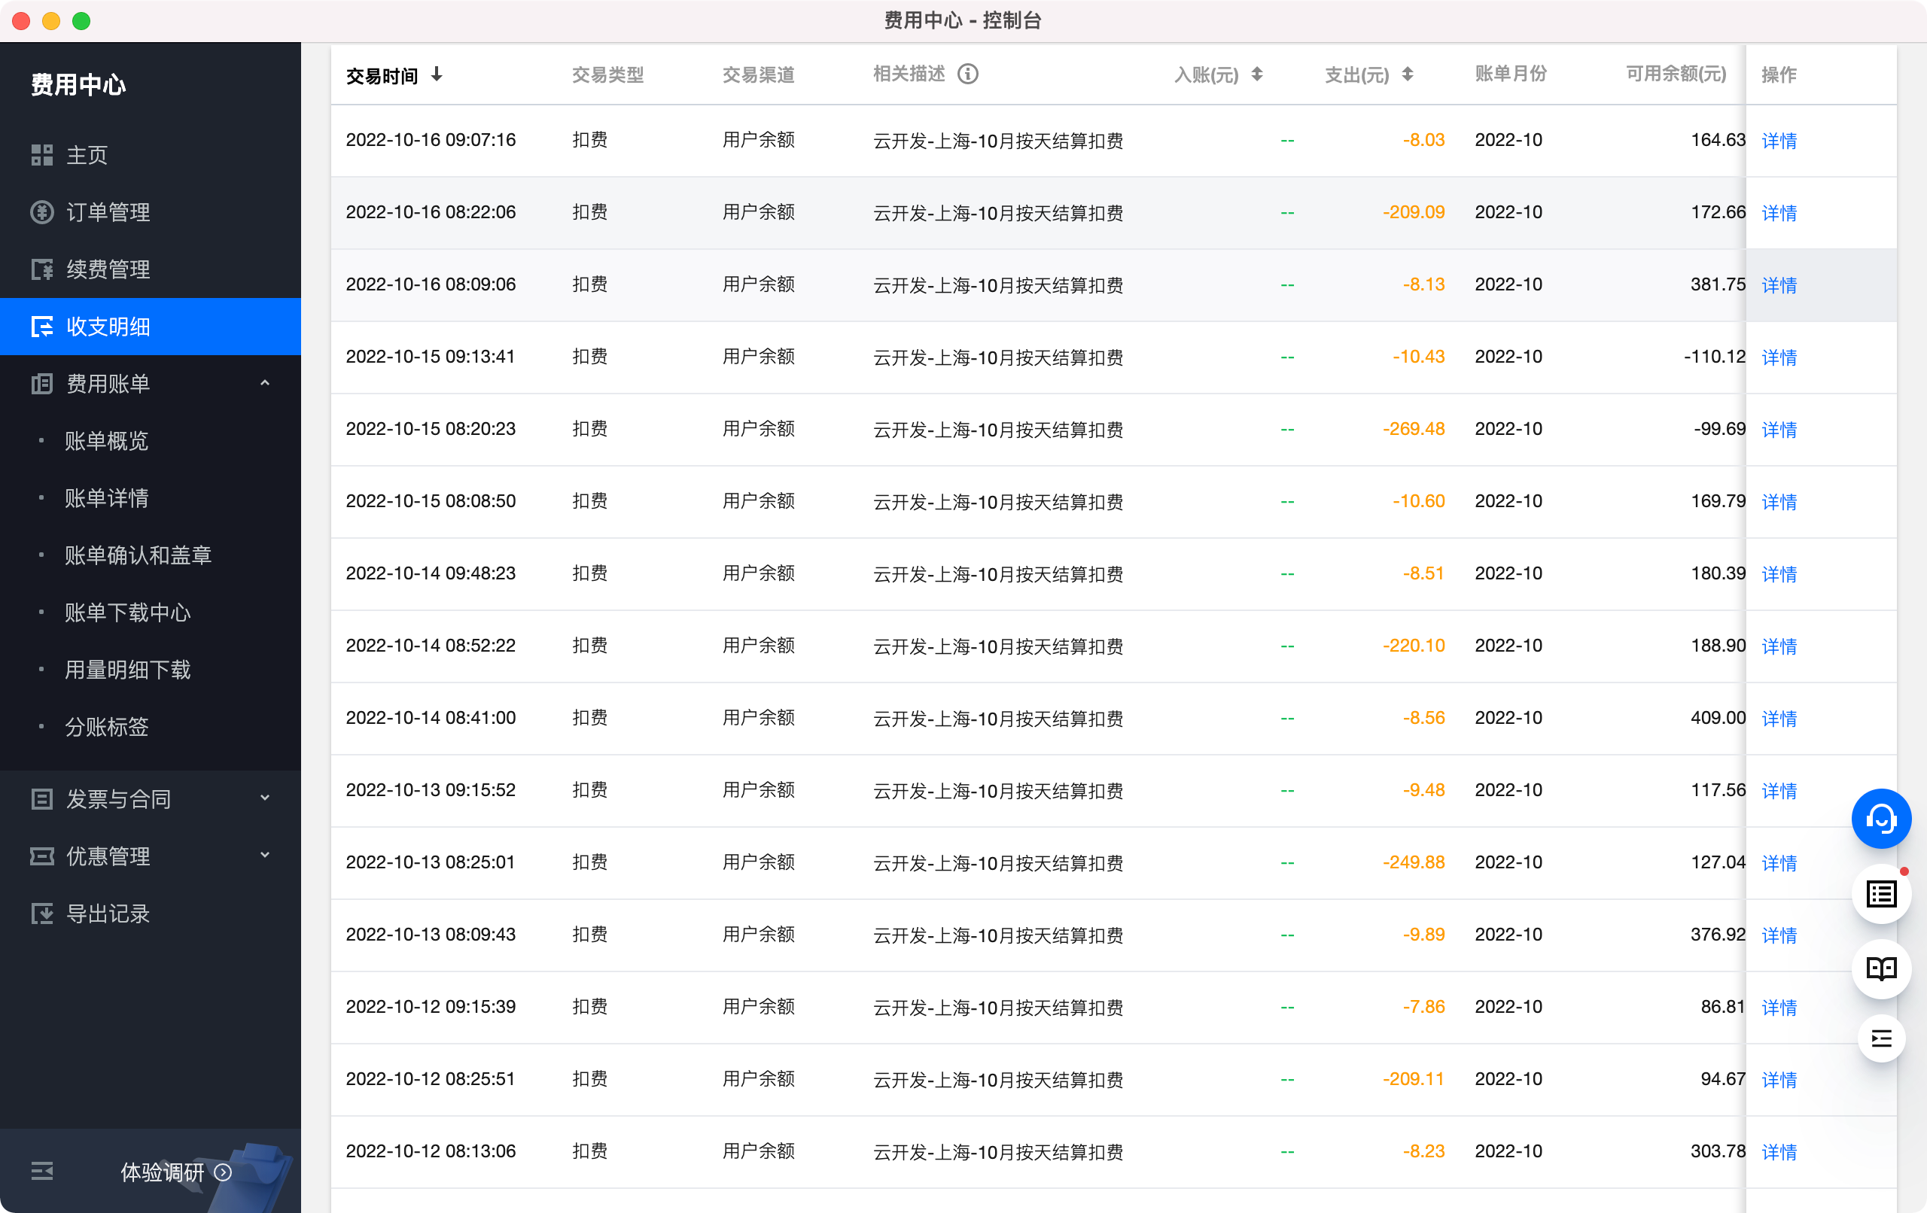Viewport: 1927px width, 1213px height.
Task: Collapse the 费用账单 submenu
Action: 265,383
